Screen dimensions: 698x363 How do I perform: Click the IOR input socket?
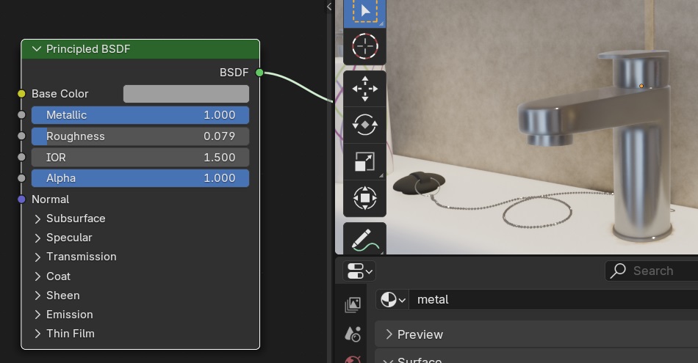click(21, 157)
